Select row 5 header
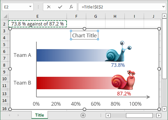The image size is (168, 120). point(4,44)
